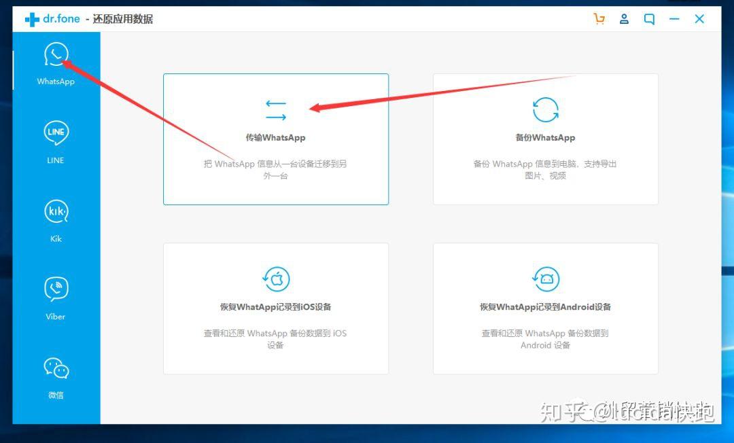Image resolution: width=734 pixels, height=443 pixels.
Task: Open the feedback chat bubble icon
Action: click(649, 19)
